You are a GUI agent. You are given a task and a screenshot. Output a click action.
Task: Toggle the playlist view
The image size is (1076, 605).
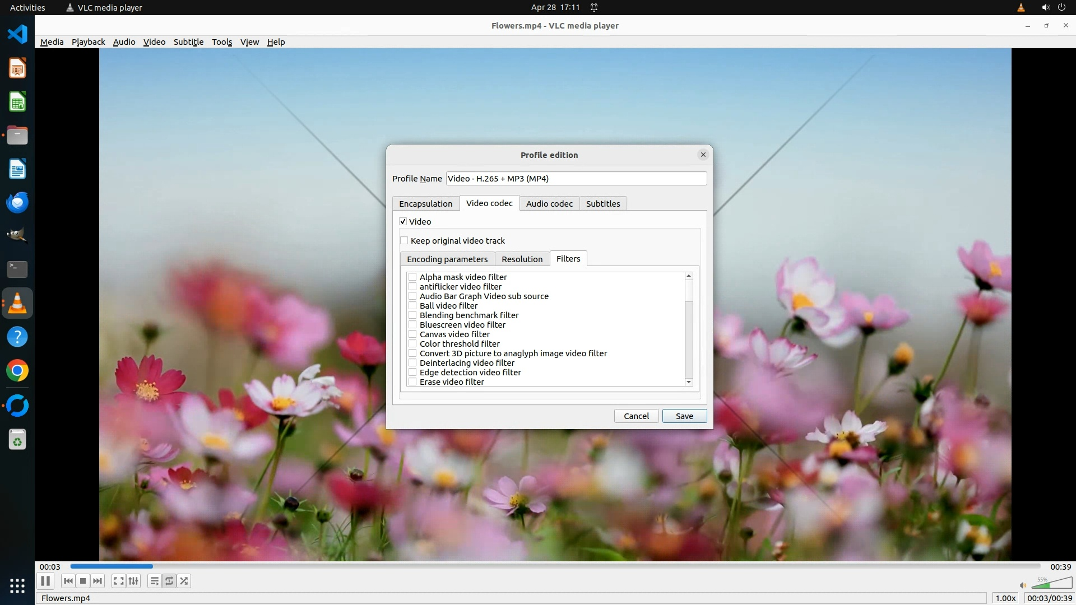coord(154,581)
